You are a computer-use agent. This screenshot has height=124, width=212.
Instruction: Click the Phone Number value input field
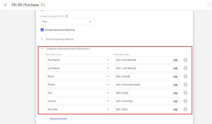tap(143, 85)
